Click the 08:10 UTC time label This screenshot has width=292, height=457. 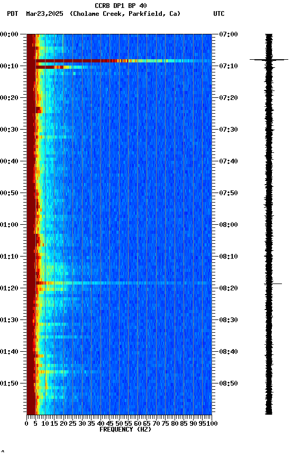[229, 257]
